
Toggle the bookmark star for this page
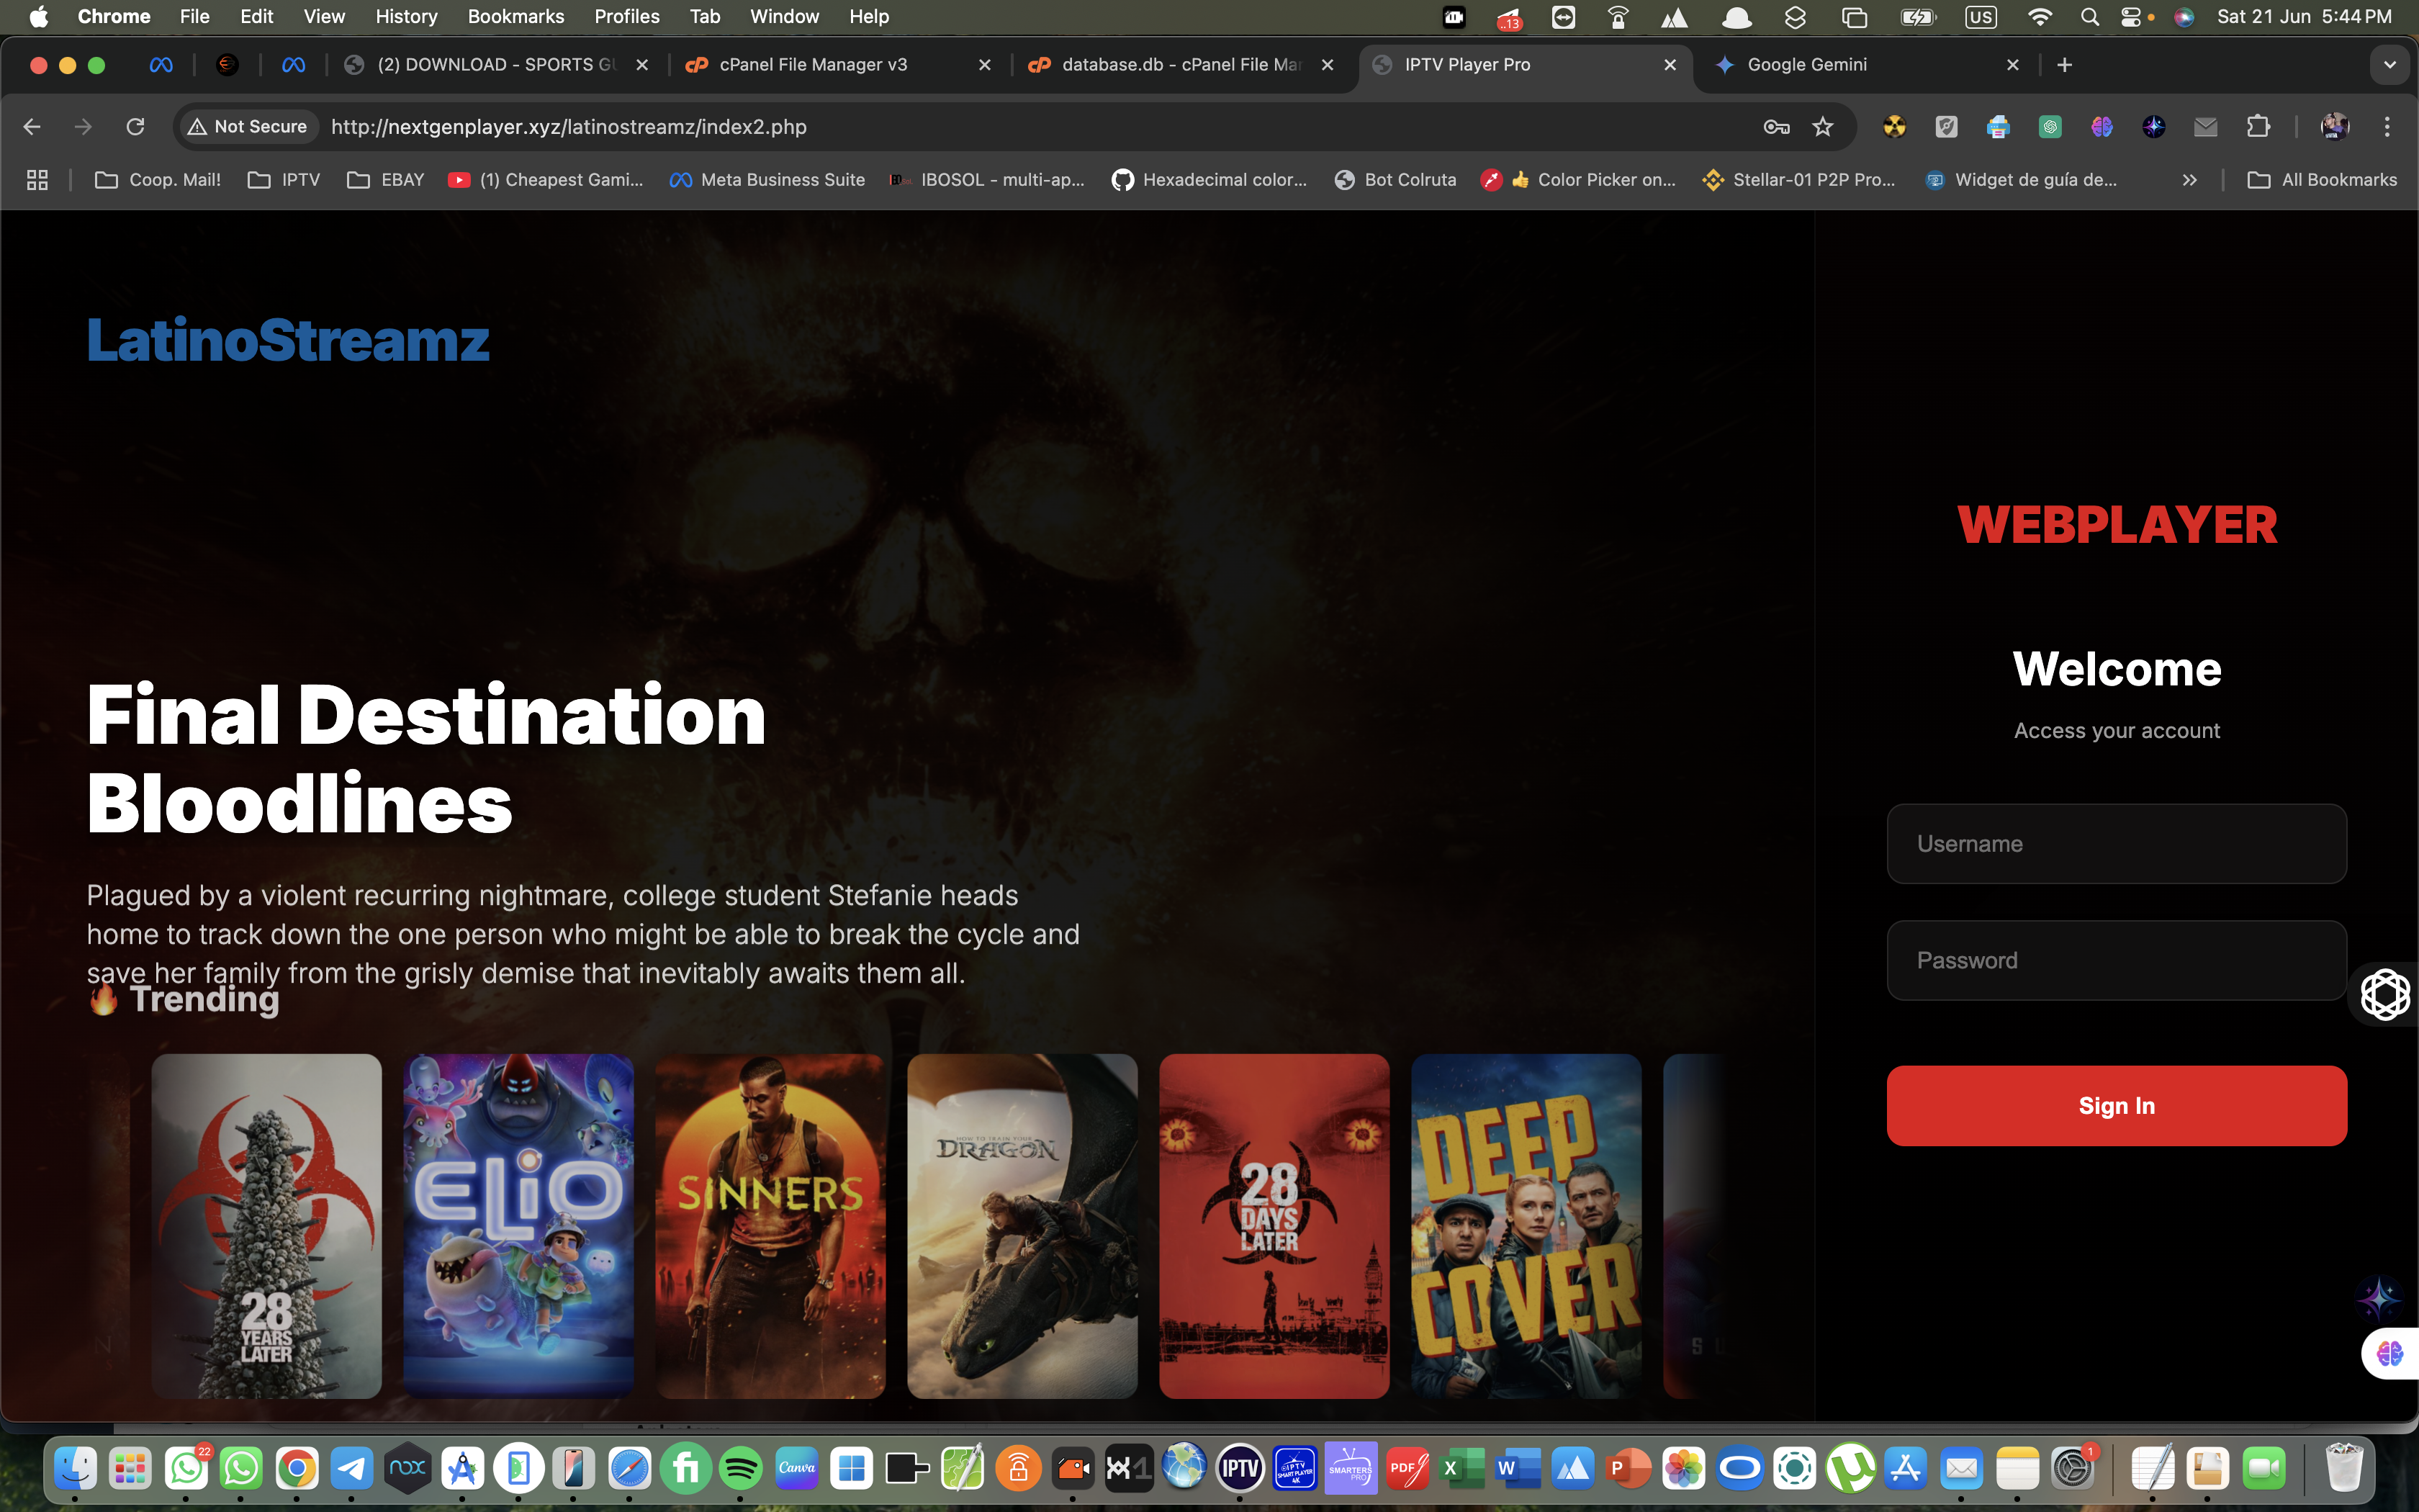[1823, 126]
